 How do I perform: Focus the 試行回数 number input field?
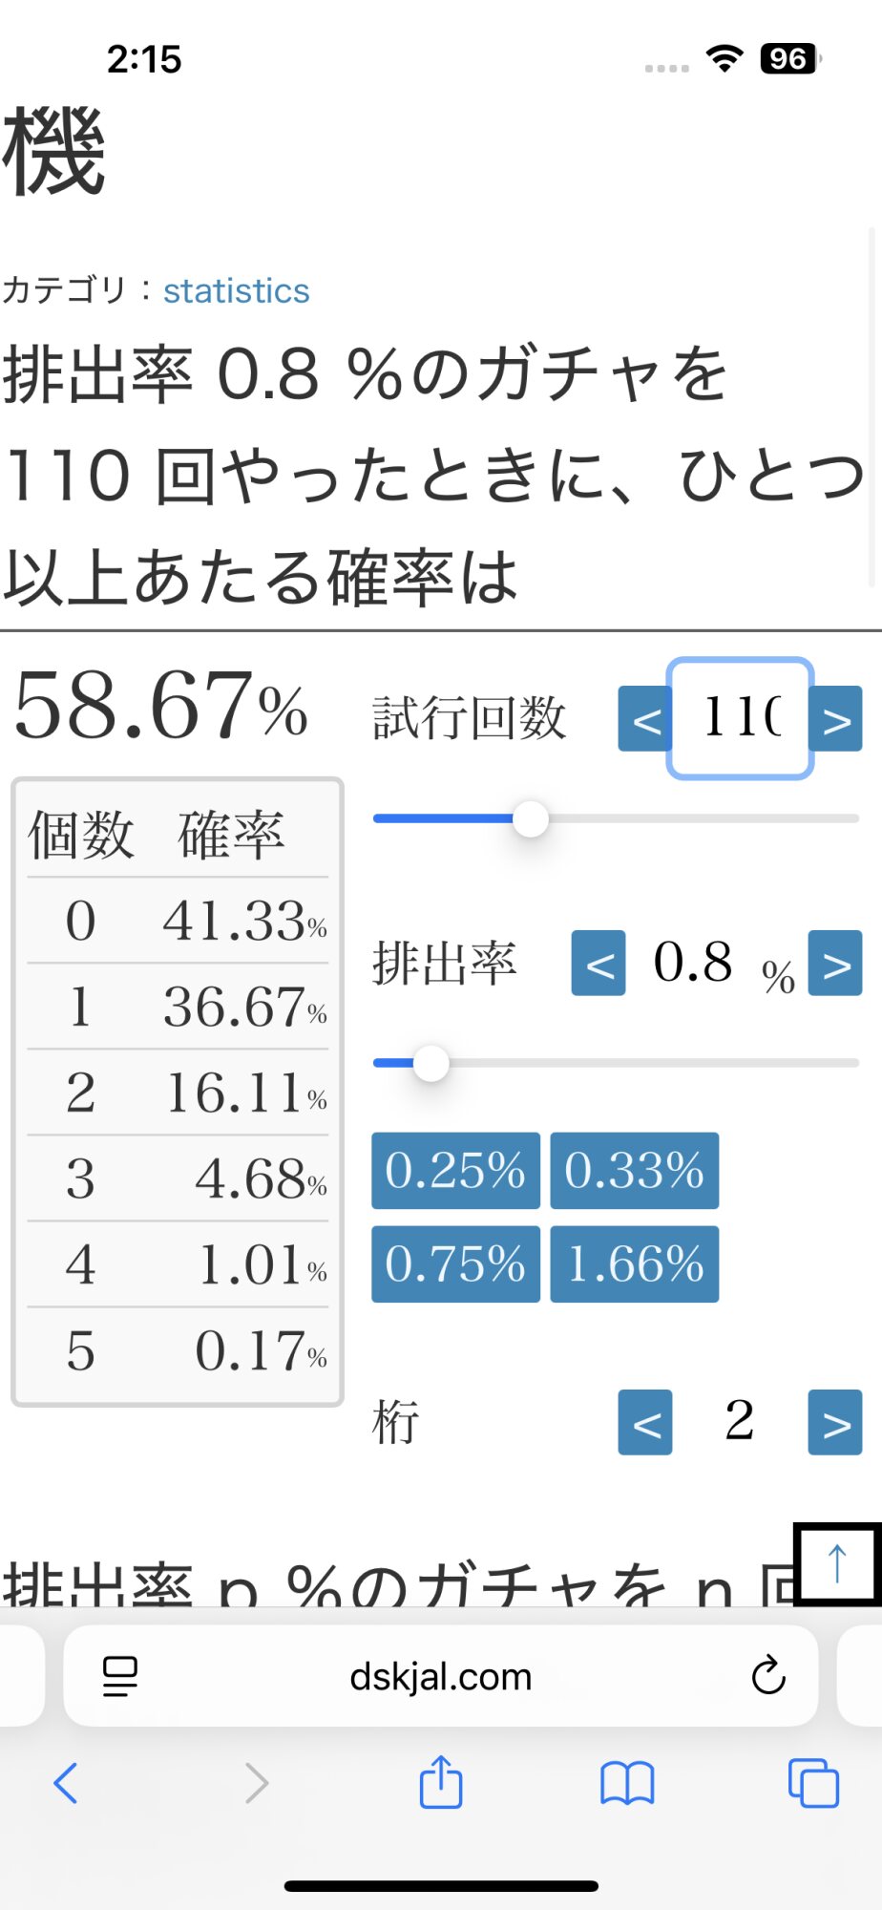point(740,718)
